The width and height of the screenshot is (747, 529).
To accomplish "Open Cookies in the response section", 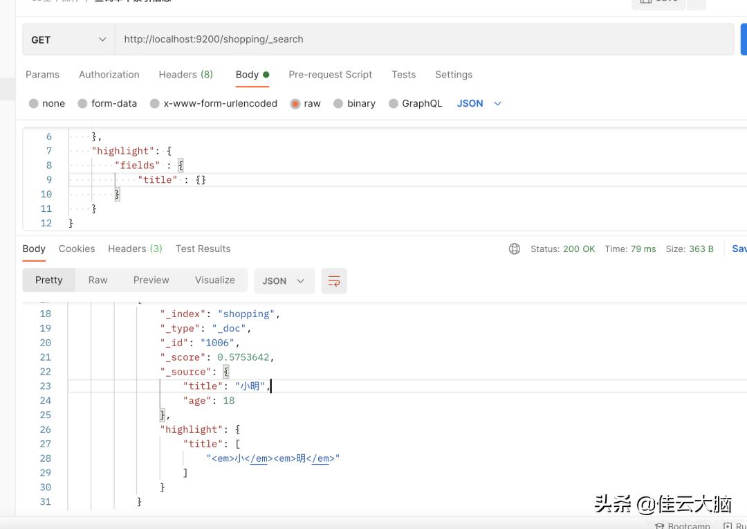I will tap(76, 249).
